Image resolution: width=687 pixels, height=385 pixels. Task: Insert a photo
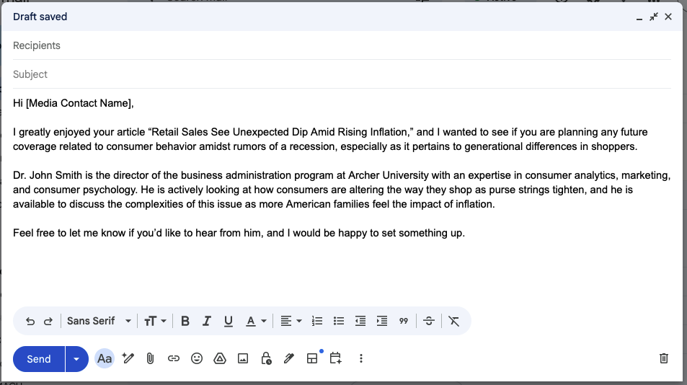tap(243, 359)
